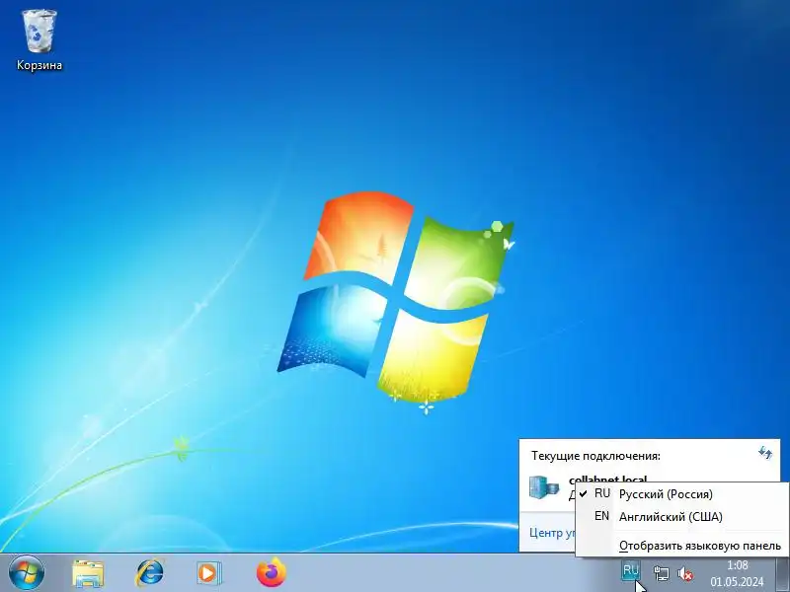Open the Recycle Bin icon labeled Корзина
The image size is (790, 592).
coord(39,40)
